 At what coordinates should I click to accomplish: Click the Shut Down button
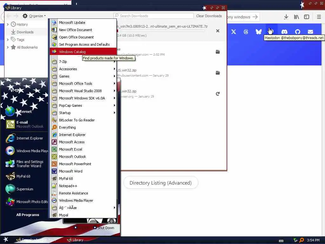click(103, 227)
